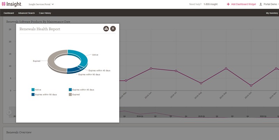The image size is (279, 140).
Task: Click the range slider left handle
Action: click(x=9, y=112)
